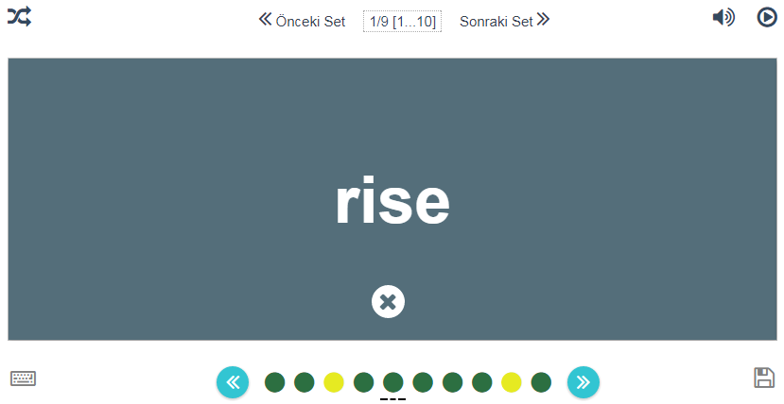
Task: Jump to the last green dot
Action: pyautogui.click(x=541, y=382)
